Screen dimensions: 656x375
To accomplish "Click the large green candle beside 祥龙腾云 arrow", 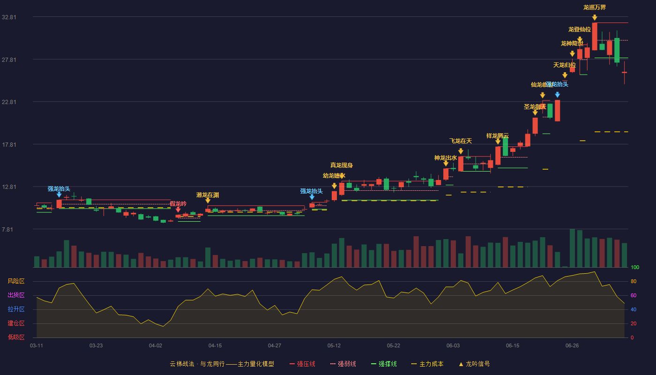I will coord(505,147).
